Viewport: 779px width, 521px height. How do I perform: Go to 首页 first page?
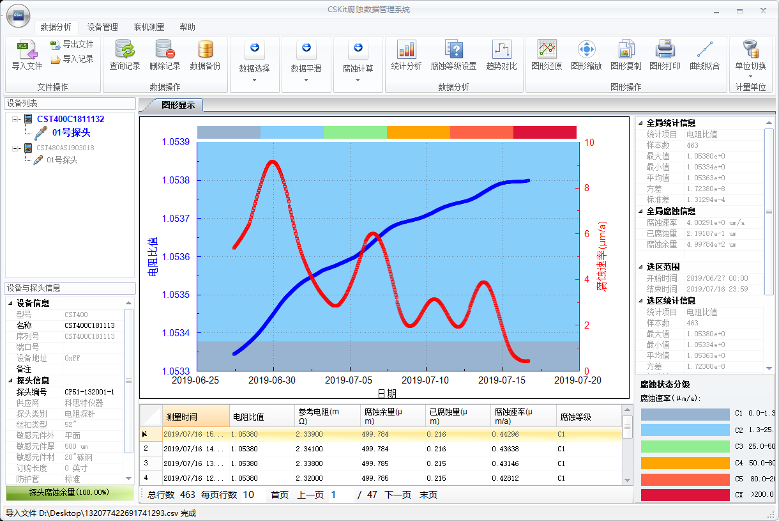[280, 495]
